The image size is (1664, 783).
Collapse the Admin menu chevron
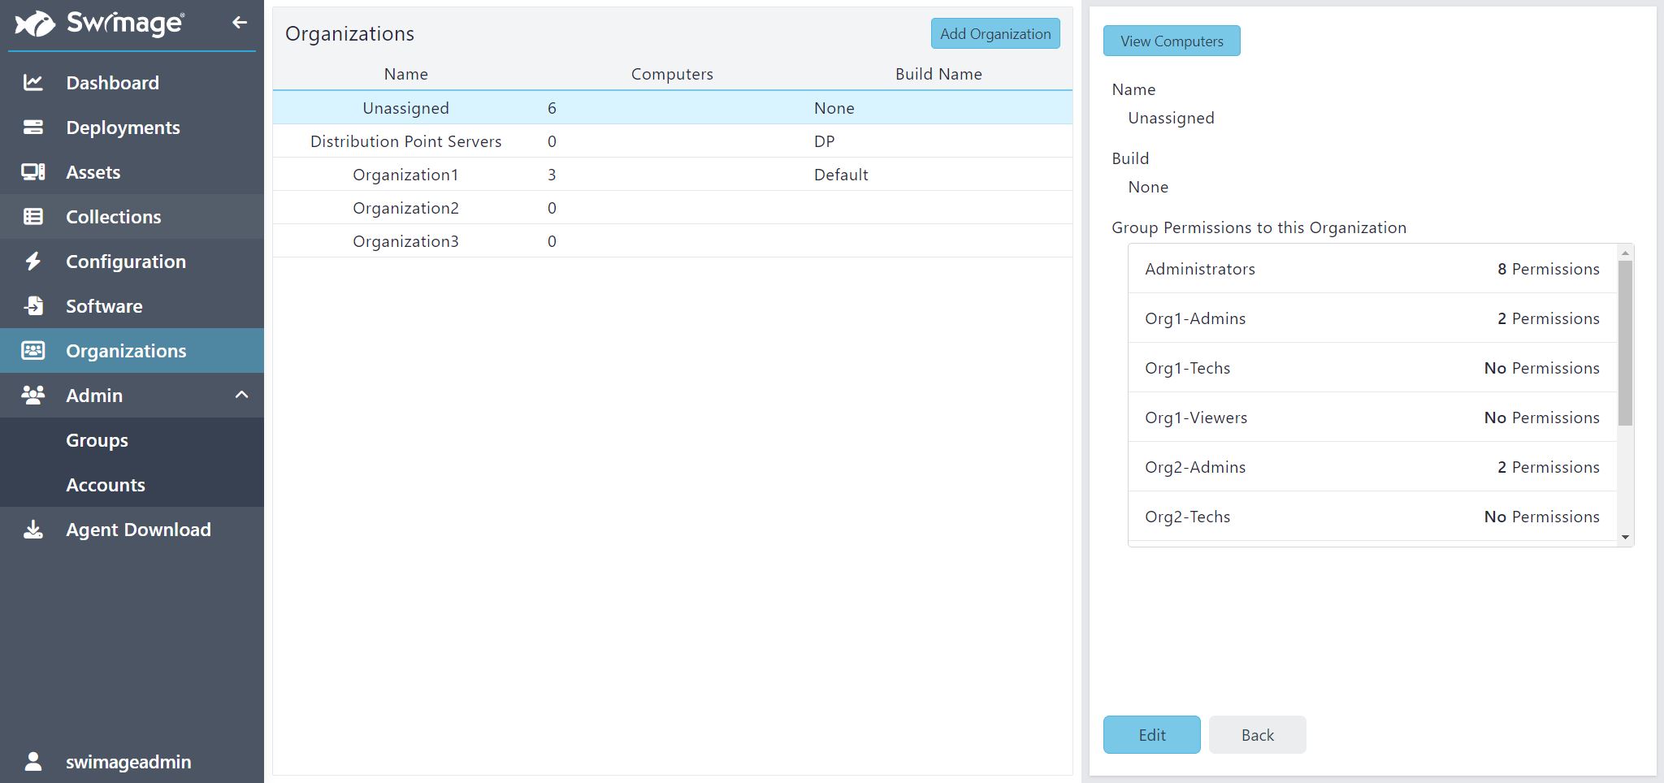pyautogui.click(x=241, y=395)
